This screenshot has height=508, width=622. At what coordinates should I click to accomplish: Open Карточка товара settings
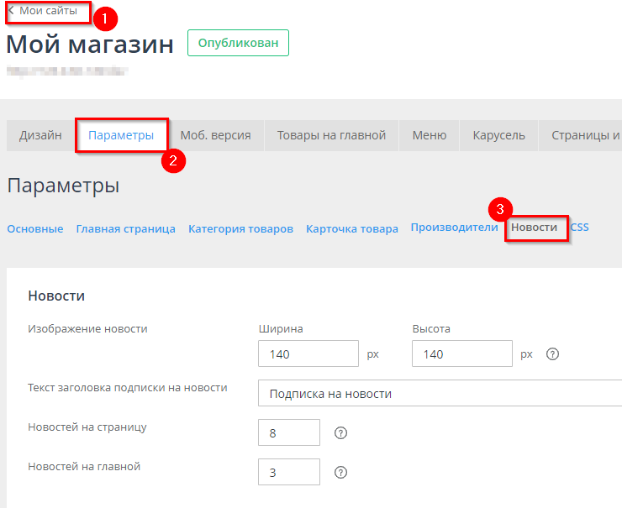pos(351,229)
